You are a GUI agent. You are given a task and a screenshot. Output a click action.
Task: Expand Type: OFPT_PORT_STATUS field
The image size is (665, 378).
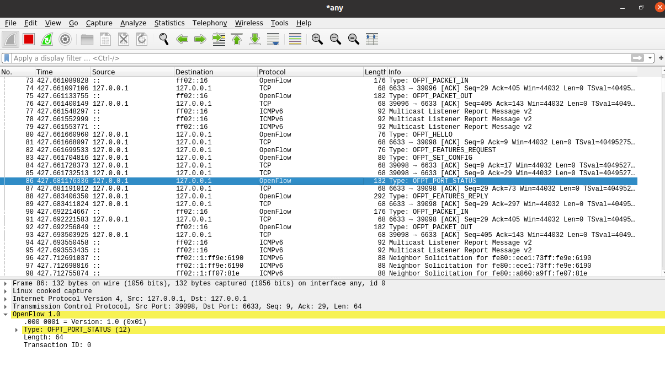point(17,330)
